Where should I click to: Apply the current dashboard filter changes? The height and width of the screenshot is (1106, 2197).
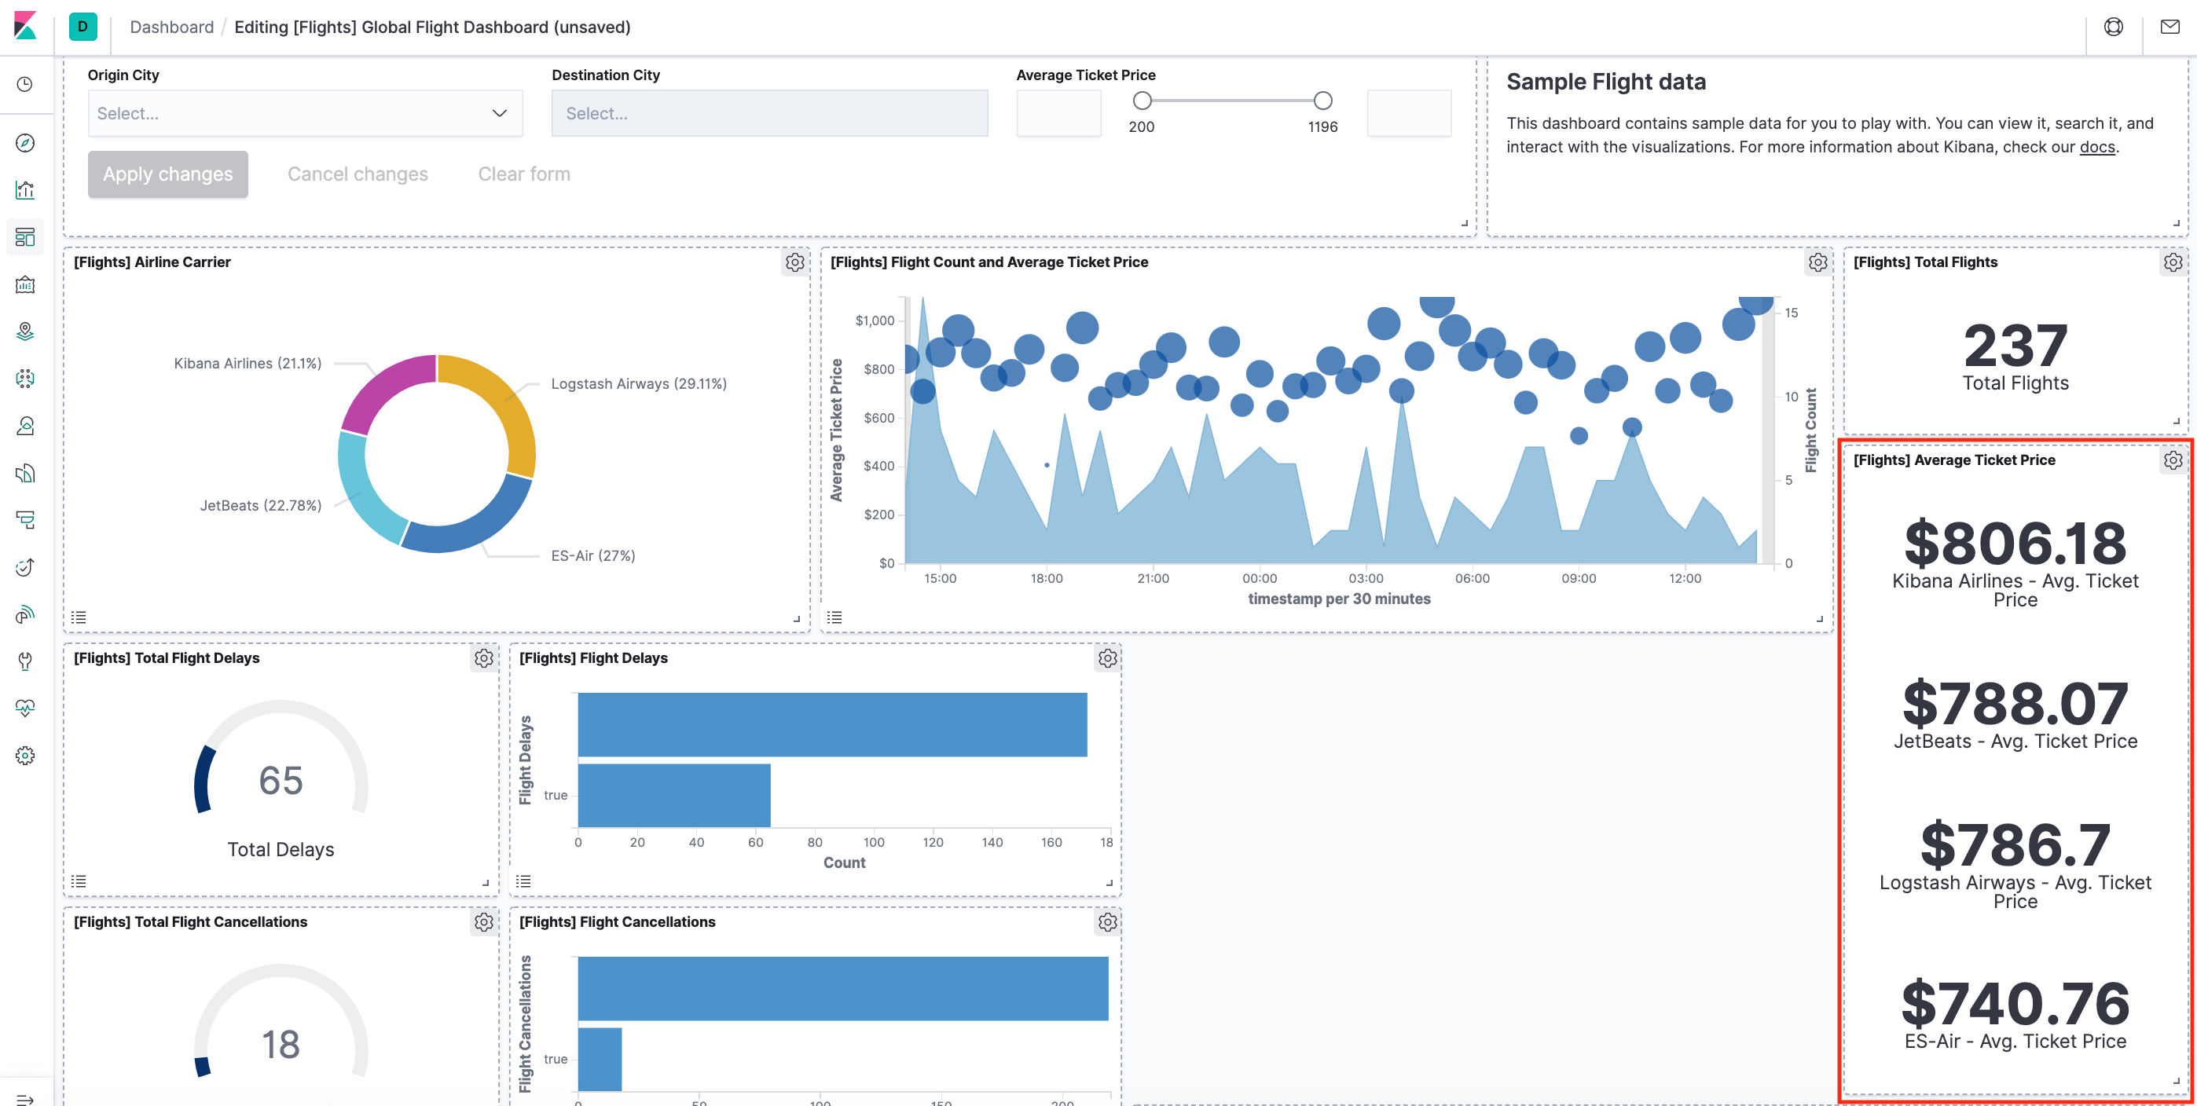(168, 174)
